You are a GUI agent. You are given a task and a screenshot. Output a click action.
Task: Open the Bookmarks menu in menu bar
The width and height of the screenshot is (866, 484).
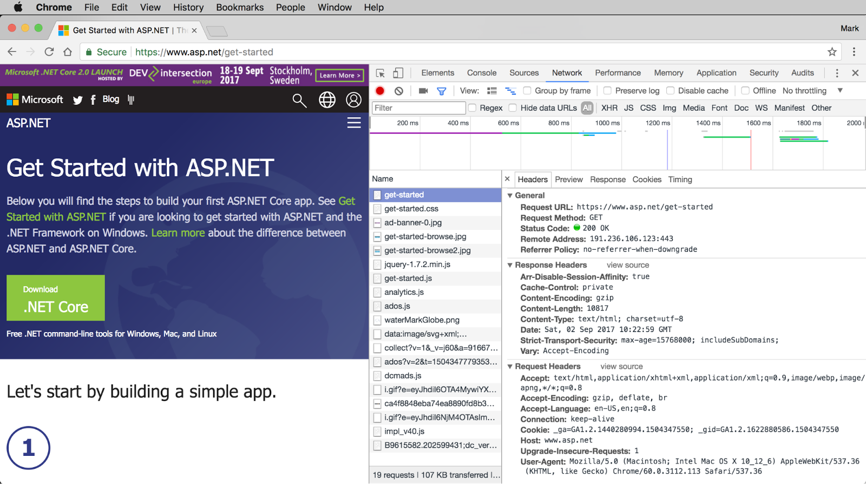coord(240,7)
